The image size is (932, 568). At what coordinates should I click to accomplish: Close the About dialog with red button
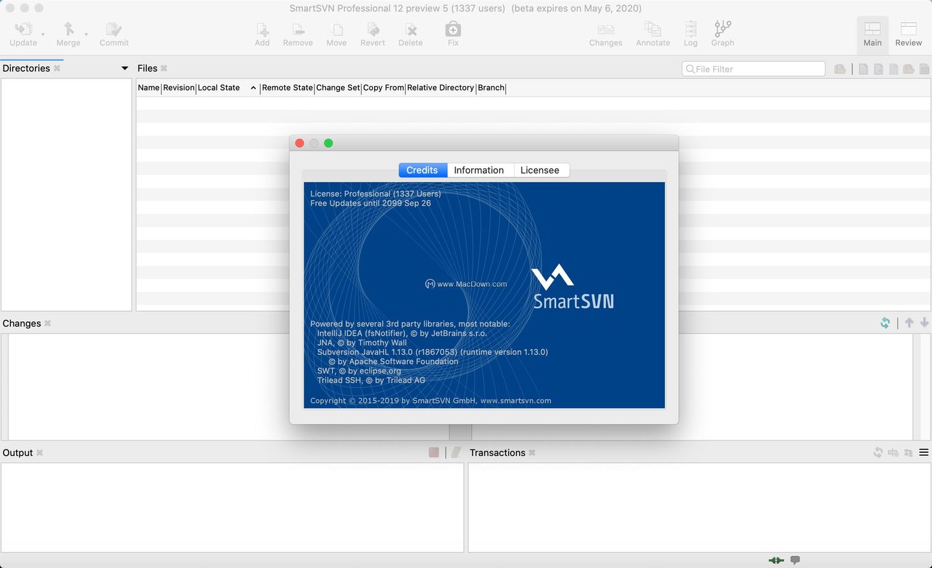[x=300, y=143]
